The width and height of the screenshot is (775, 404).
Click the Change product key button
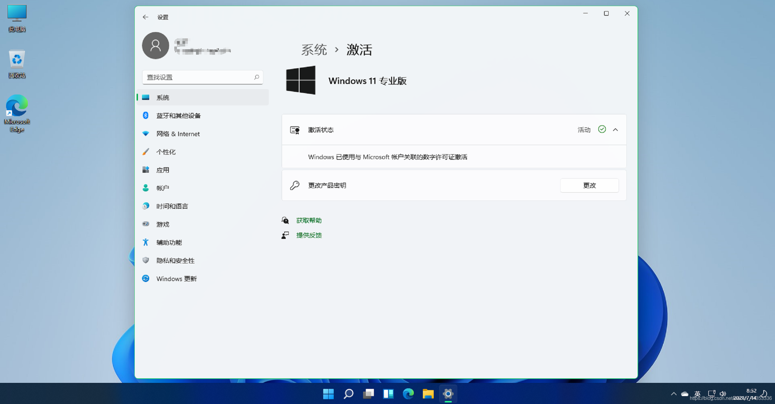[589, 185]
